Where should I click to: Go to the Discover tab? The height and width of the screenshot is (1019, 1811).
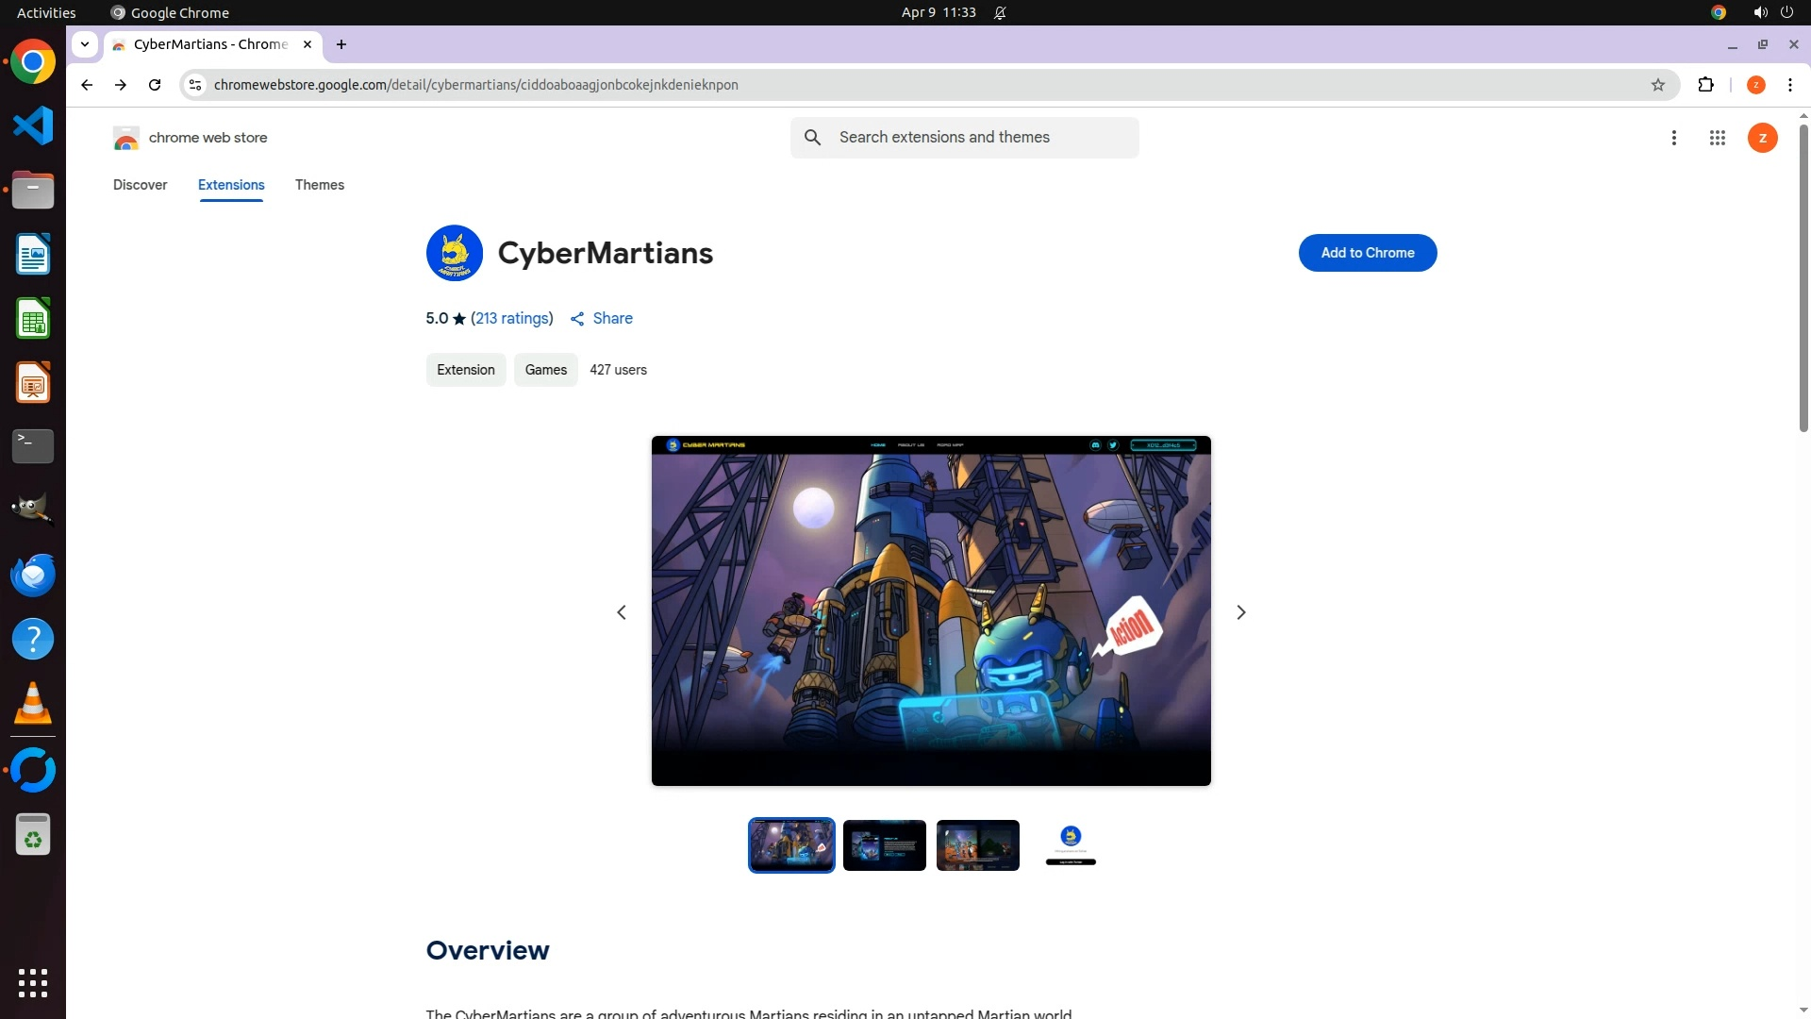tap(140, 185)
